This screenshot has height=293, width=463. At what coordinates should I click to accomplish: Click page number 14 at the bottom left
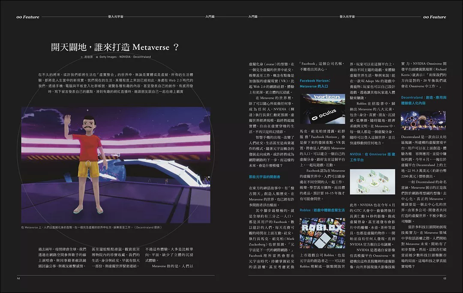[x=18, y=278]
